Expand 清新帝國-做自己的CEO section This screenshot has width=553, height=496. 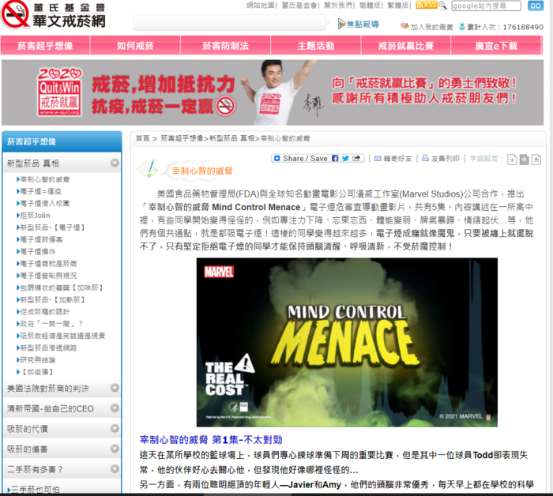point(115,408)
